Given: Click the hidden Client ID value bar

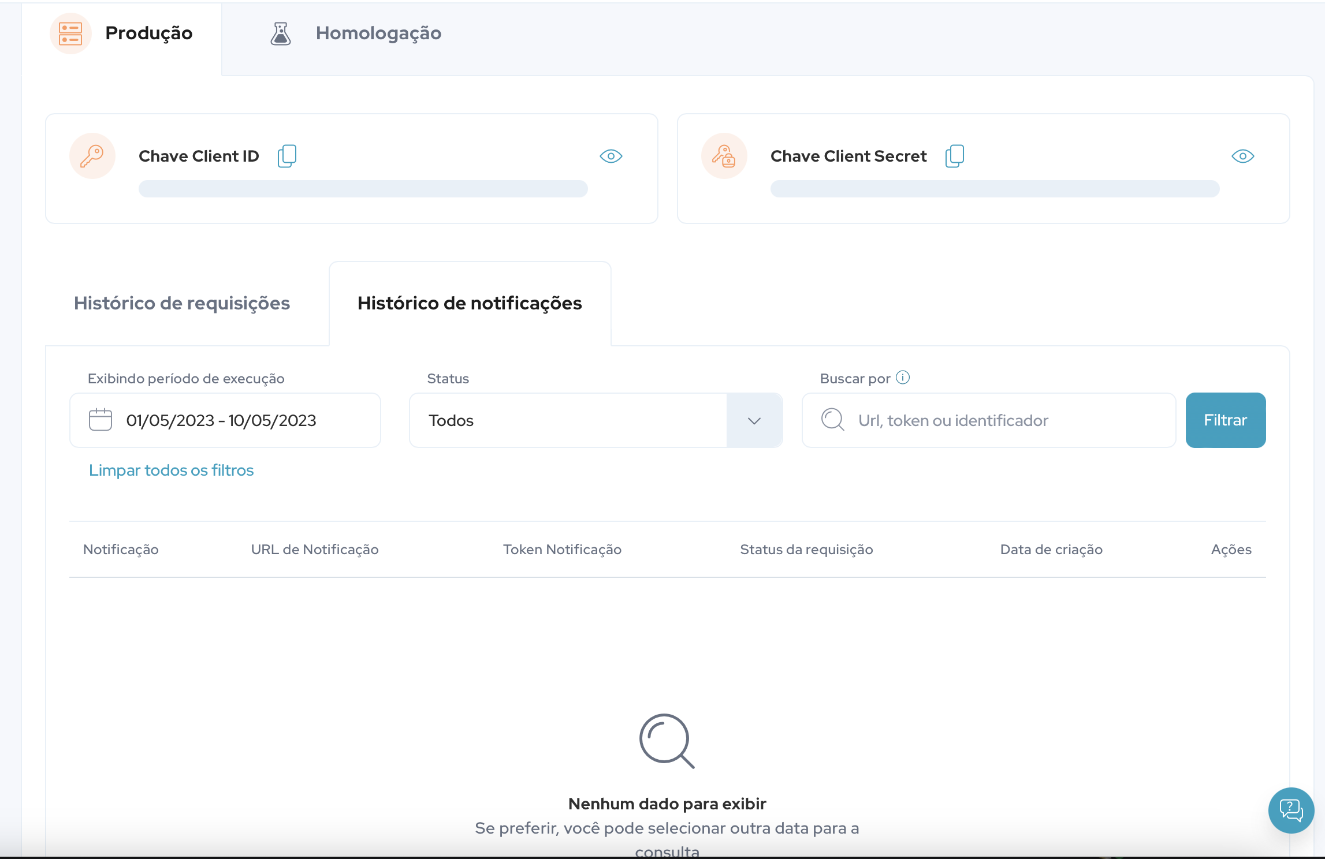Looking at the screenshot, I should coord(363,189).
